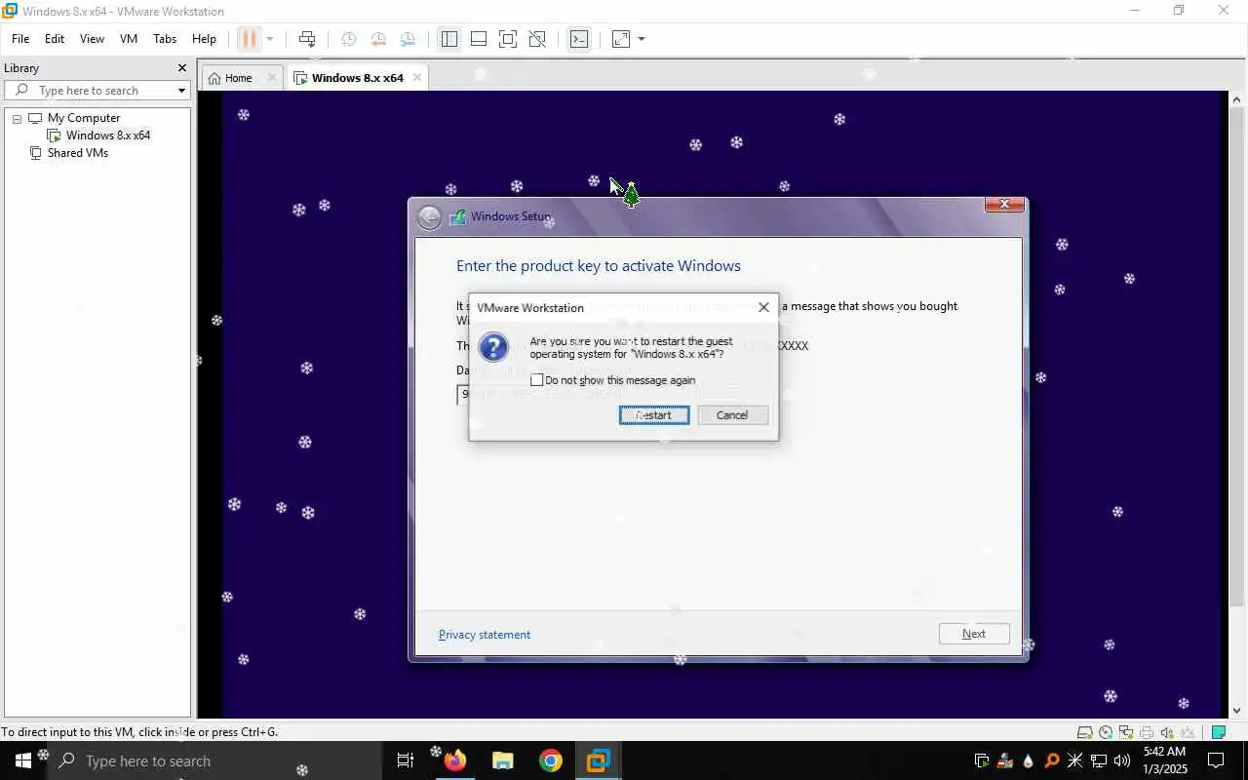Open Google Chrome from the taskbar

pos(551,761)
